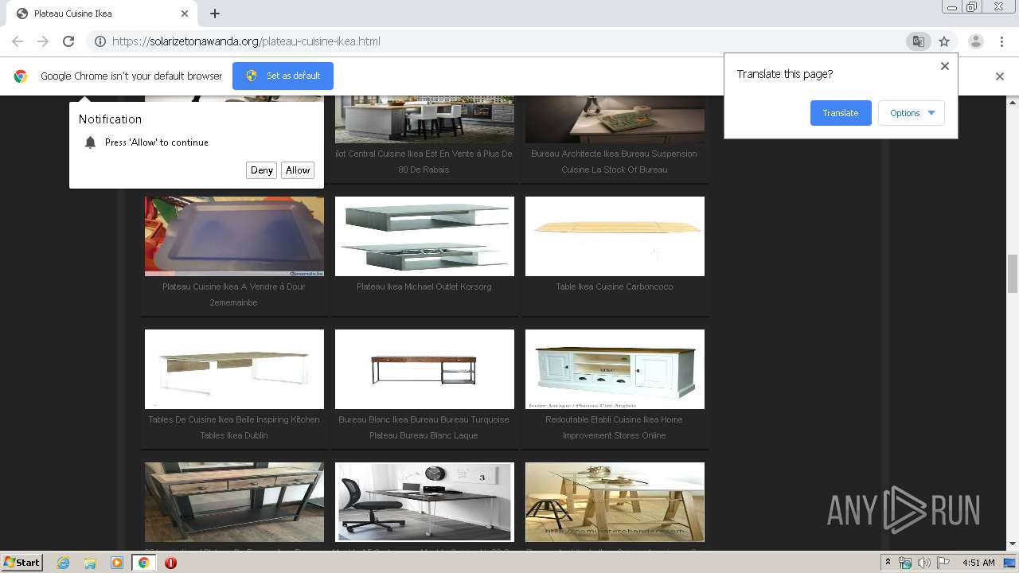Open the Ilot Central Cuisine kitchen image
Image resolution: width=1019 pixels, height=573 pixels.
tap(424, 119)
